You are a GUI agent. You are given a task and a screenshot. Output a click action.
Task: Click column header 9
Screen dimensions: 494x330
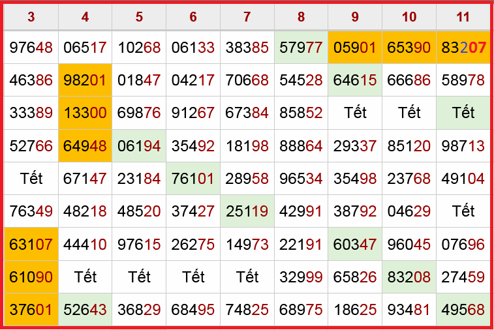tap(355, 17)
